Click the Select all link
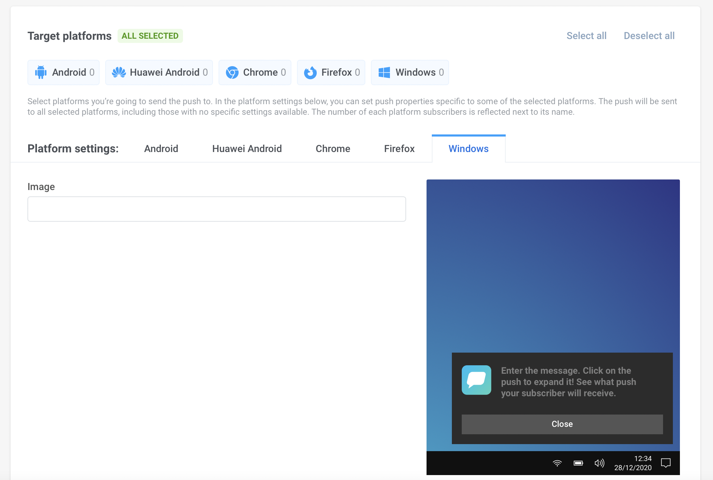 click(x=586, y=36)
